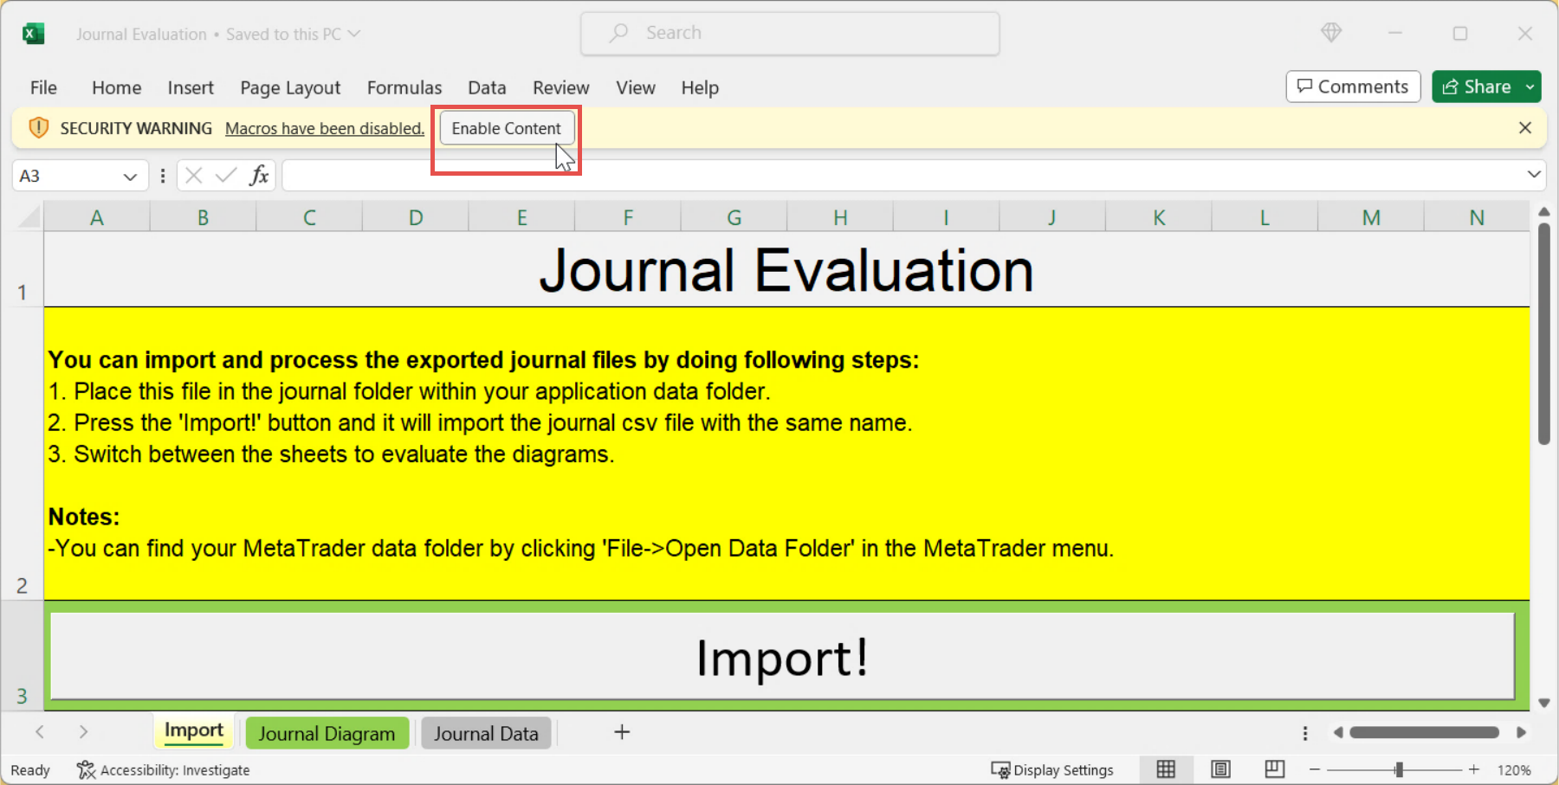The image size is (1559, 785).
Task: Cancel the formula bar entry
Action: click(194, 176)
